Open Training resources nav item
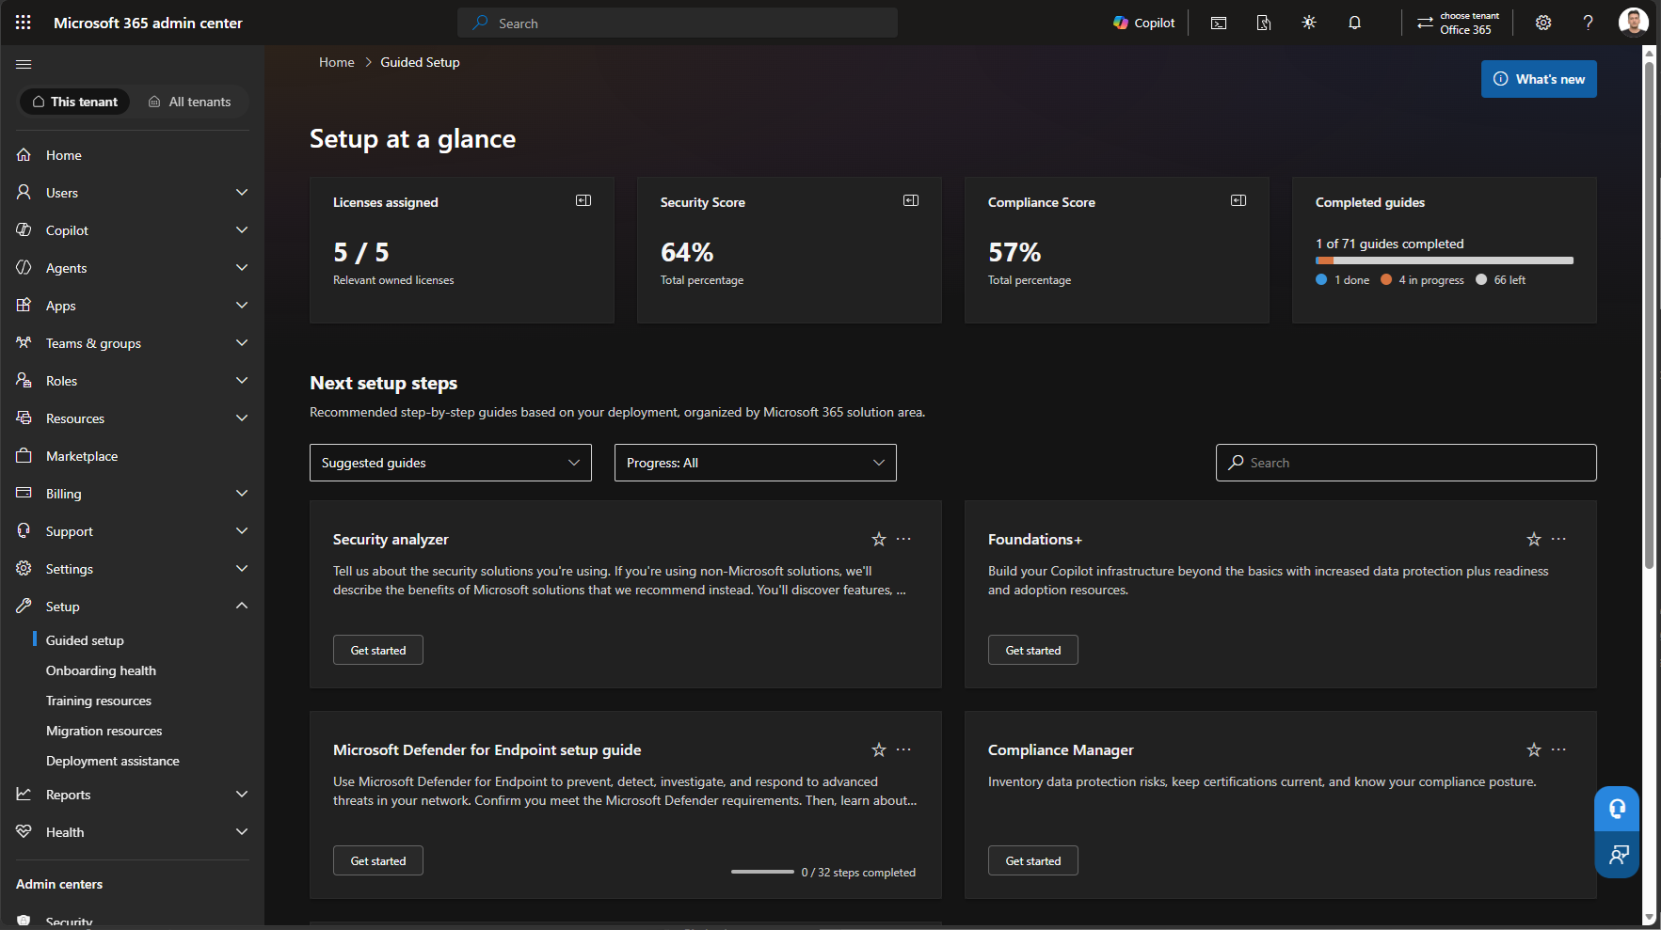This screenshot has height=930, width=1661. pos(99,701)
